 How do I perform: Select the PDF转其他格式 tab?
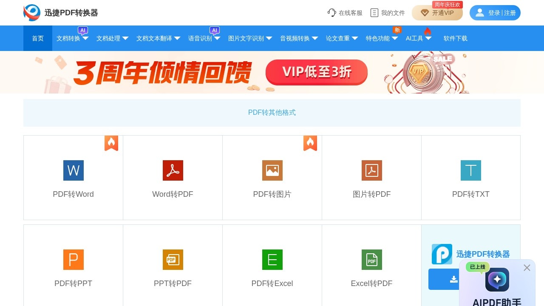click(x=272, y=113)
